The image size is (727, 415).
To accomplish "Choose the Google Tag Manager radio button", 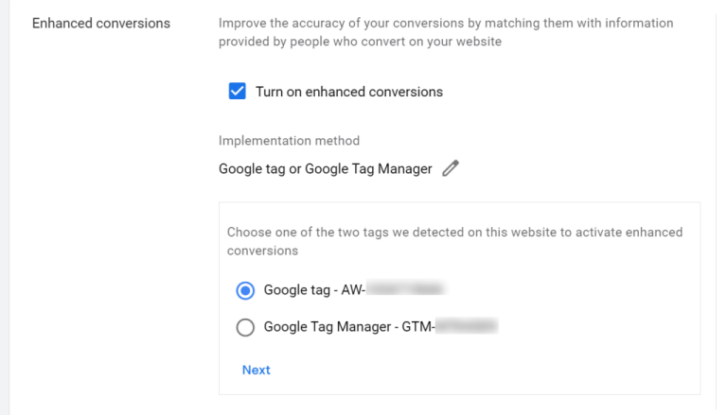I will (x=245, y=327).
